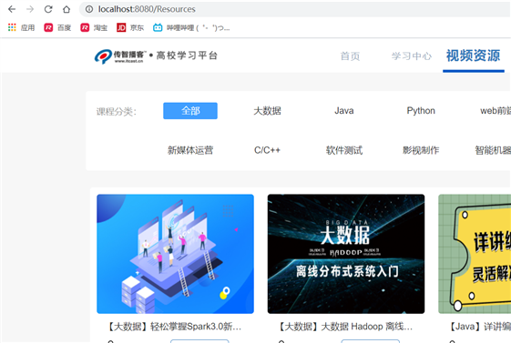Open the Hadoop 离线分布式系统入门 thumbnail
This screenshot has height=343, width=511.
(x=346, y=254)
